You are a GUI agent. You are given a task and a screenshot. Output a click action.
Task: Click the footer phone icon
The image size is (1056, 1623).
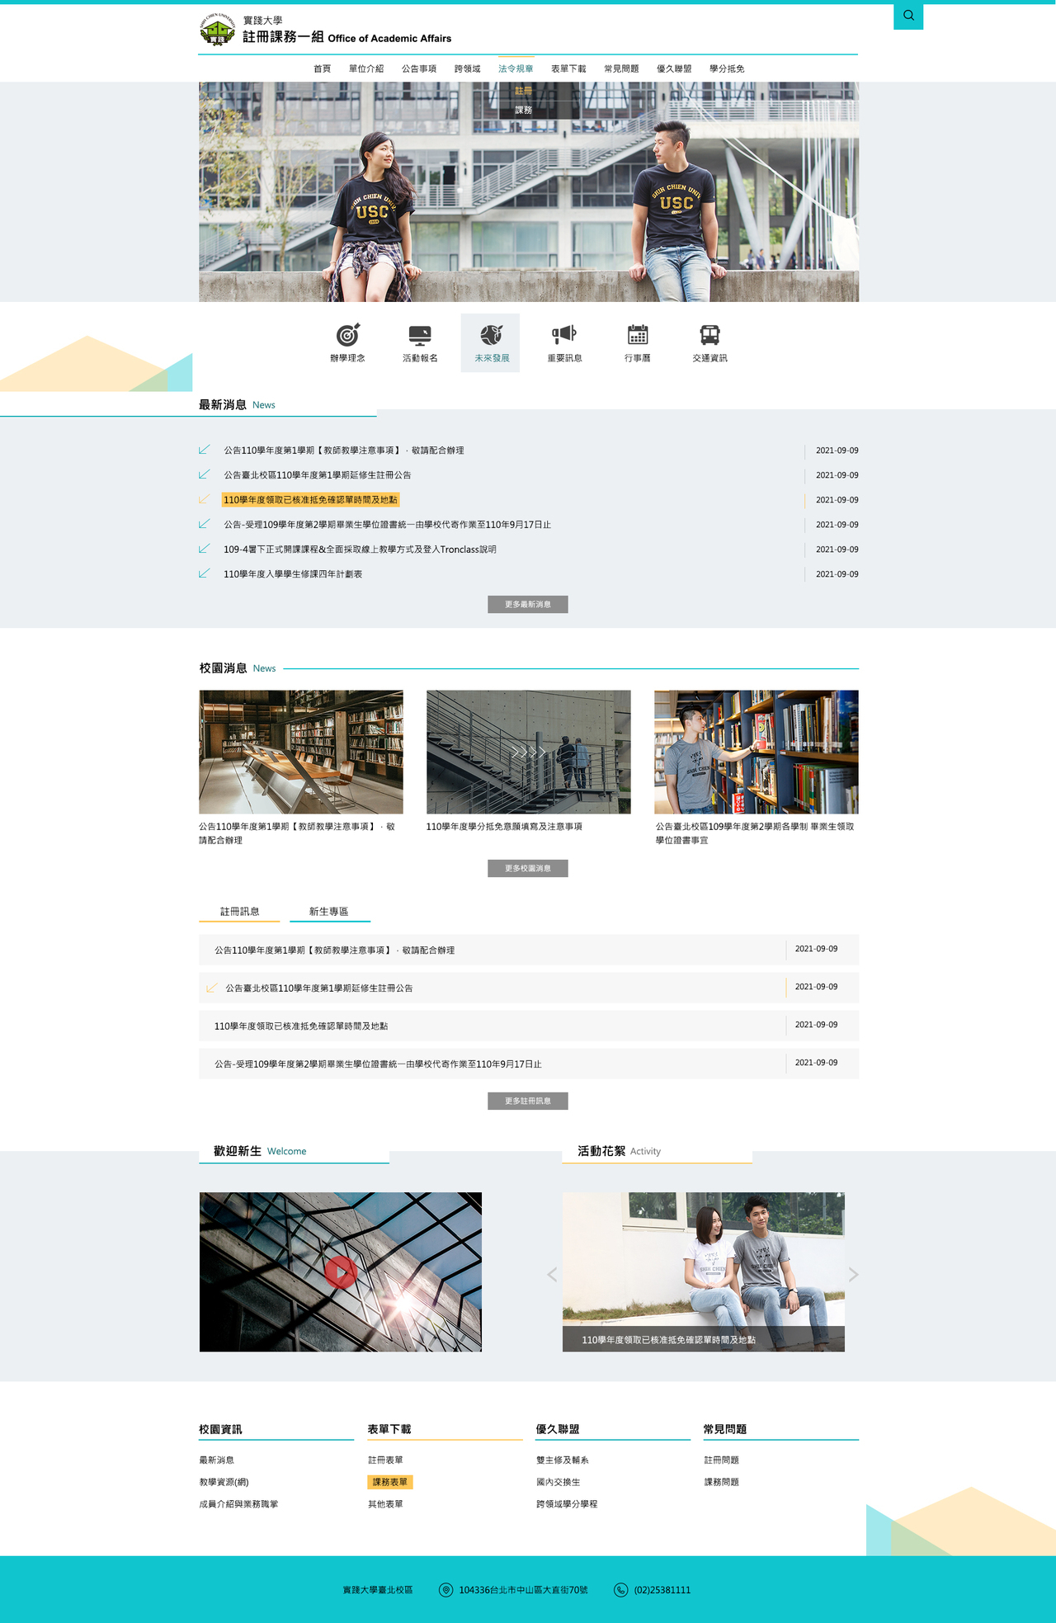point(621,1590)
